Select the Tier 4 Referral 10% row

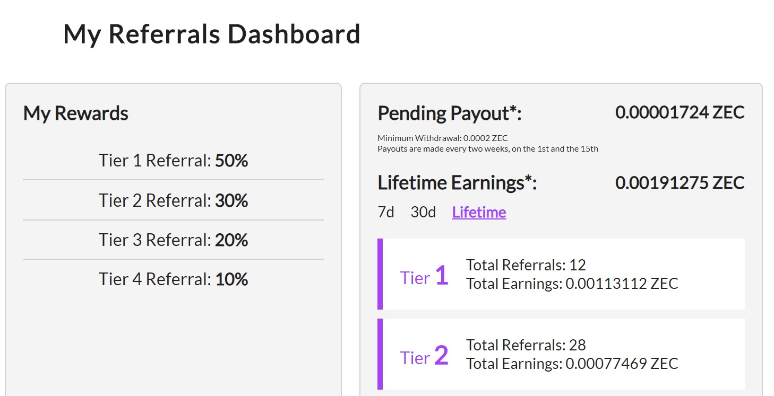point(173,279)
